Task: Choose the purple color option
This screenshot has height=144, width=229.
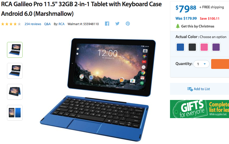Action: point(216,47)
